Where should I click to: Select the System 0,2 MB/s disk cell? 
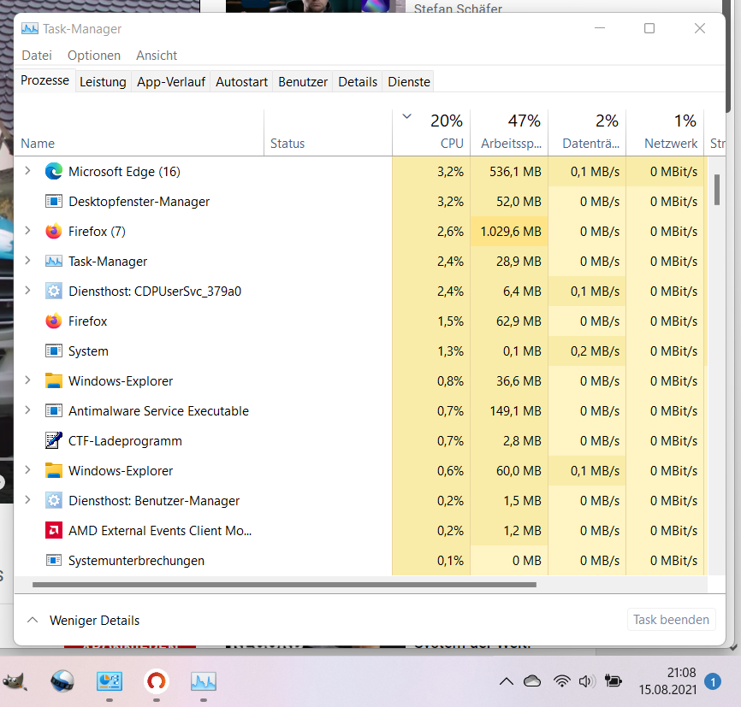(x=588, y=351)
